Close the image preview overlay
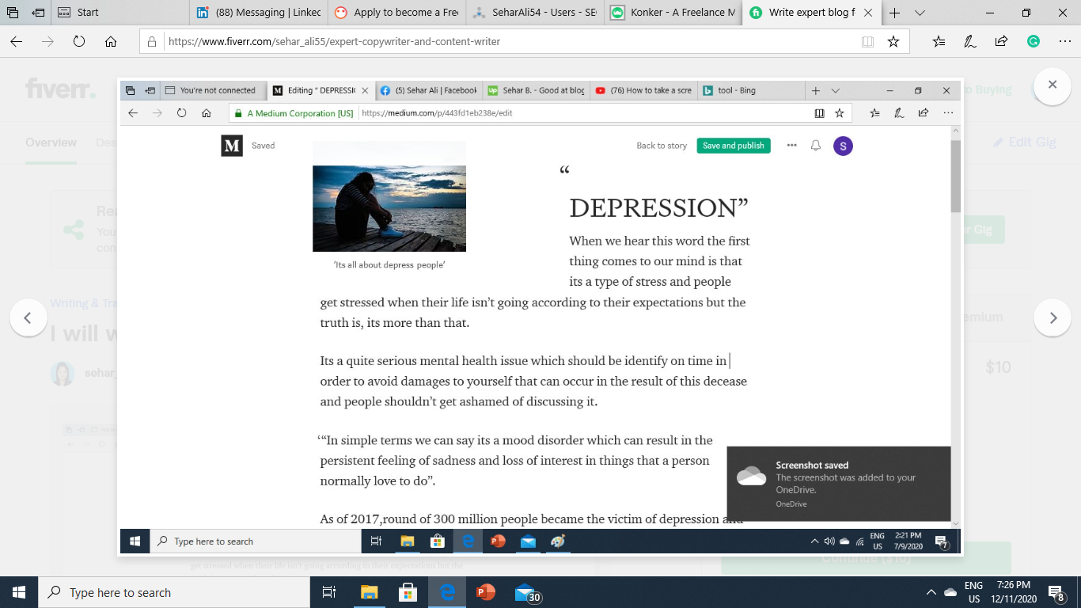This screenshot has width=1081, height=608. click(x=1053, y=84)
